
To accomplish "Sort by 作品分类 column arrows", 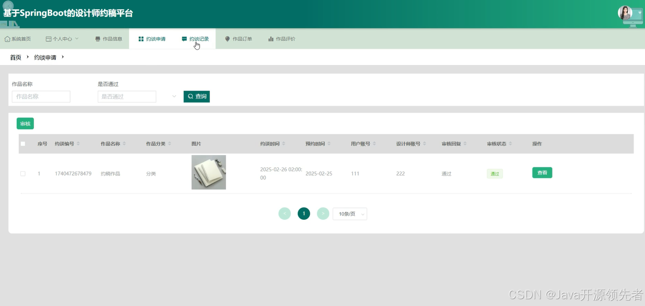I will [170, 144].
